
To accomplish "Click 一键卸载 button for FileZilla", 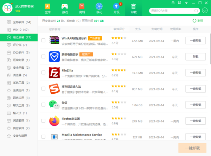I will click(195, 73).
